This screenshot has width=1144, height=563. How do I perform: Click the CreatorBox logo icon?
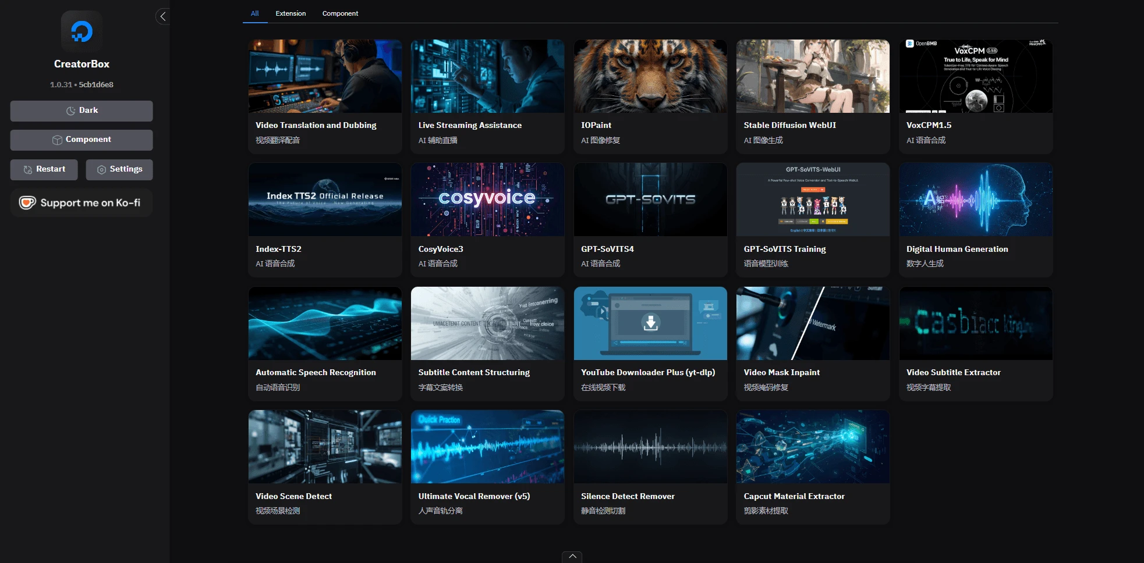82,31
